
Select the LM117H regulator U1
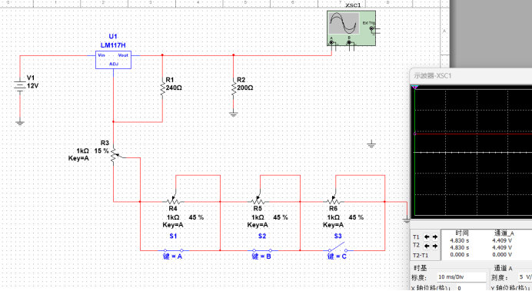(x=113, y=60)
